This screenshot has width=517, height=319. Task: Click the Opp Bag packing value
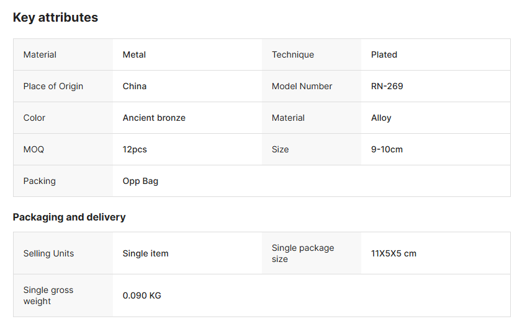(x=140, y=181)
